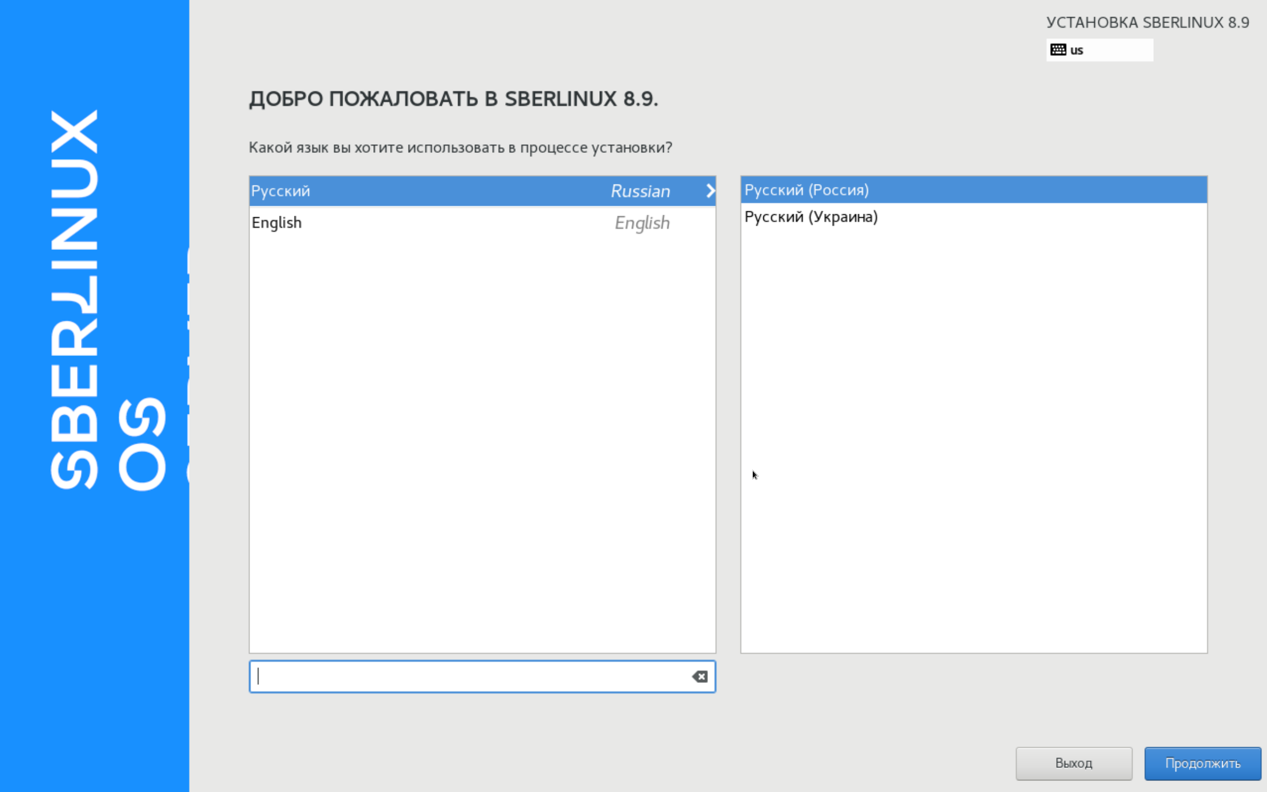Viewport: 1267px width, 792px height.
Task: Click the keyboard layout icon
Action: tap(1058, 50)
